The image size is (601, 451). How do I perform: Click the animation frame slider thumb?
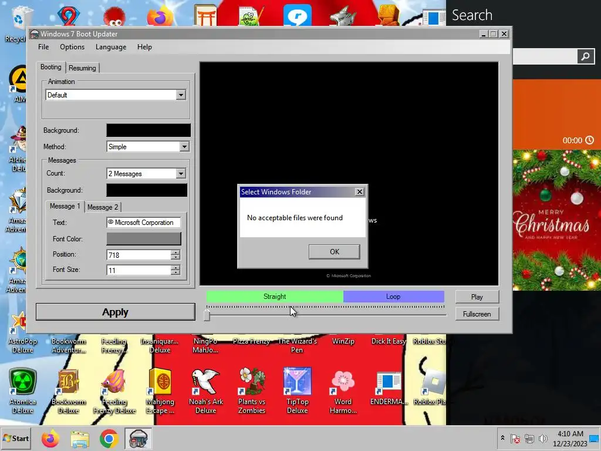tap(207, 315)
